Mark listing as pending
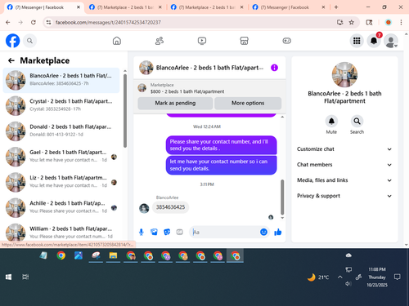 [x=175, y=103]
